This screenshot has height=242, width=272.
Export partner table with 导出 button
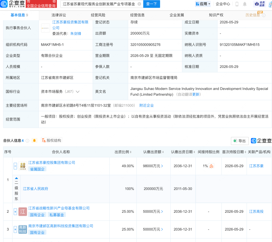(240, 141)
